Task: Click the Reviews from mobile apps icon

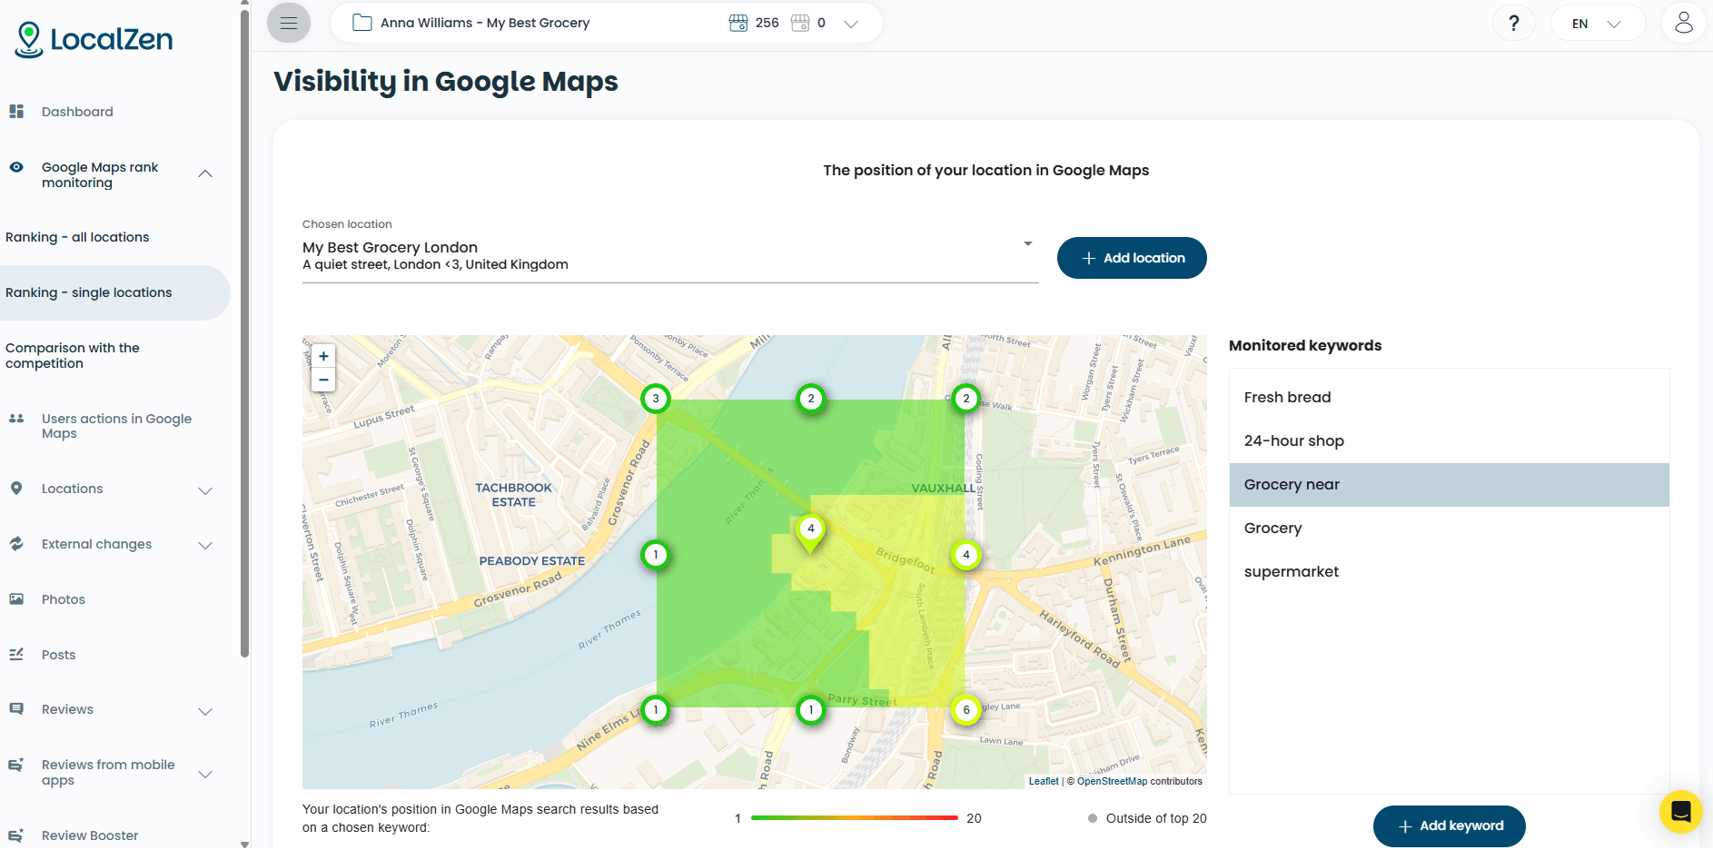Action: tap(16, 766)
